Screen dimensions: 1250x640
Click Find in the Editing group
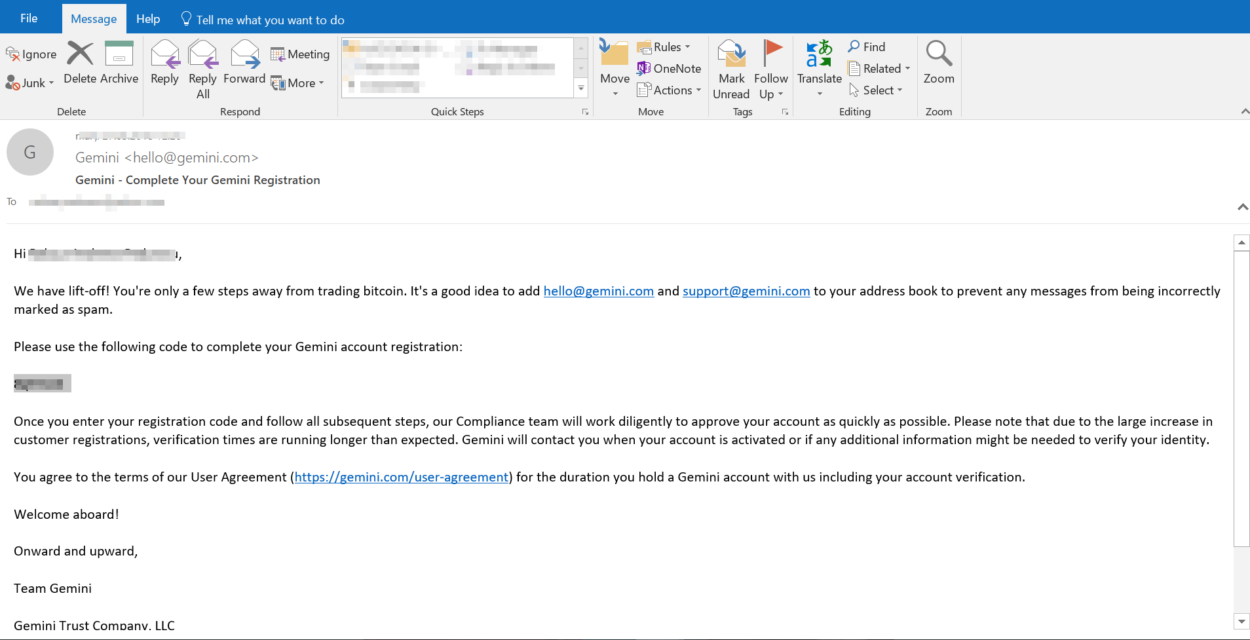click(x=867, y=47)
